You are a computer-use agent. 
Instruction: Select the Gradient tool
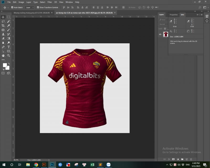(x=9, y=38)
